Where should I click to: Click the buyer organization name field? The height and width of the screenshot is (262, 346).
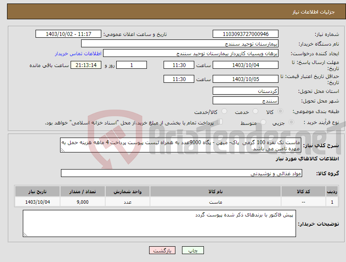pos(180,44)
